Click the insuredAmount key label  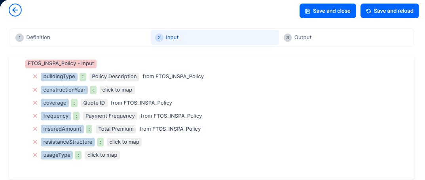click(x=62, y=129)
